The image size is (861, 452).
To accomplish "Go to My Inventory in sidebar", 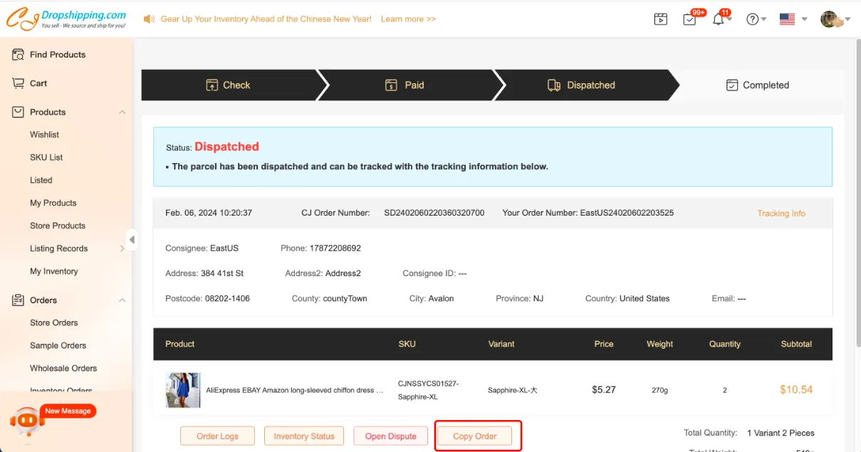I will (54, 271).
